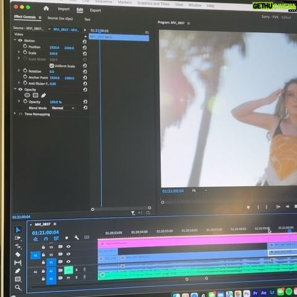Select the Zoom magnifier tool
Image resolution: width=297 pixels, height=297 pixels.
18,287
